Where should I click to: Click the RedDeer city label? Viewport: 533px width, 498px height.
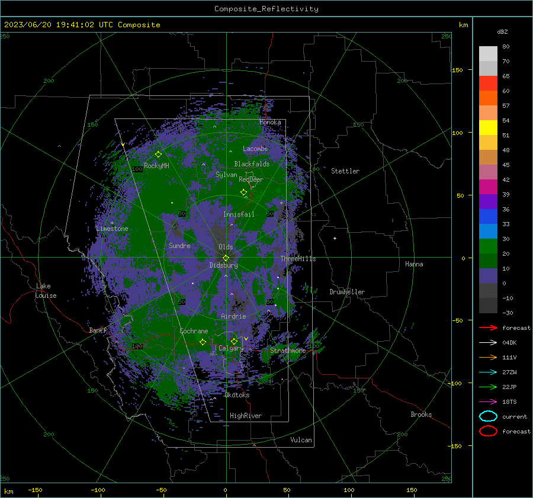pos(251,179)
